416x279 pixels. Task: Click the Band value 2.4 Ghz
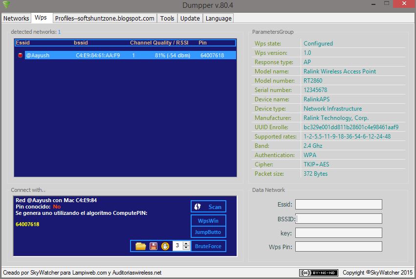click(x=313, y=145)
